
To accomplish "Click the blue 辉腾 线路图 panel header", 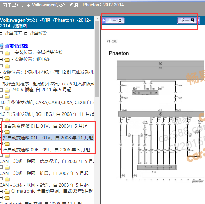I will coord(47,23).
